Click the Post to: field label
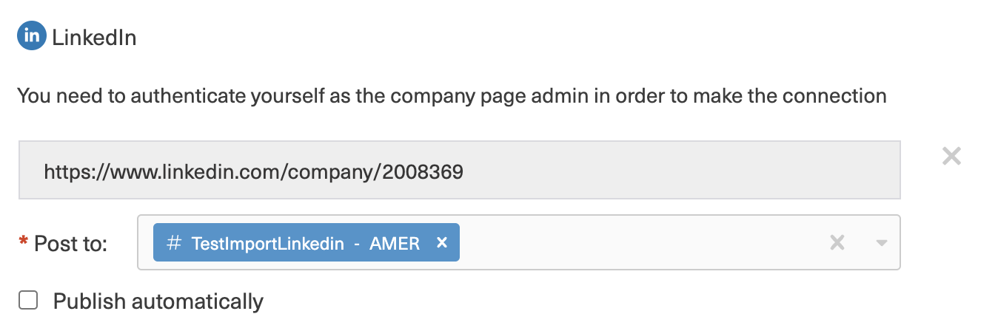This screenshot has width=998, height=328. 70,244
